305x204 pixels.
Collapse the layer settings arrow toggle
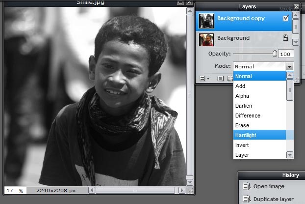pos(208,79)
